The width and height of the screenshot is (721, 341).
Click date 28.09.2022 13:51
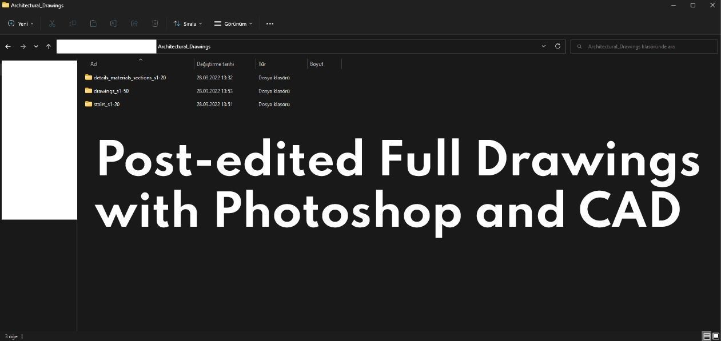coord(214,104)
